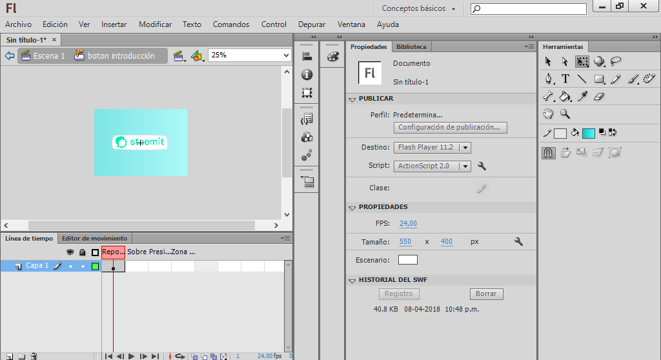The image size is (661, 360).
Task: Open the Align panel icon
Action: coord(307,56)
